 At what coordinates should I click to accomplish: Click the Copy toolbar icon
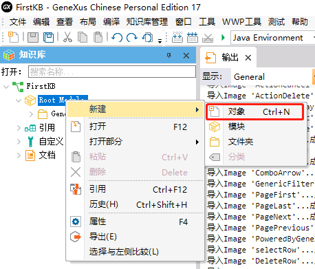(83, 37)
